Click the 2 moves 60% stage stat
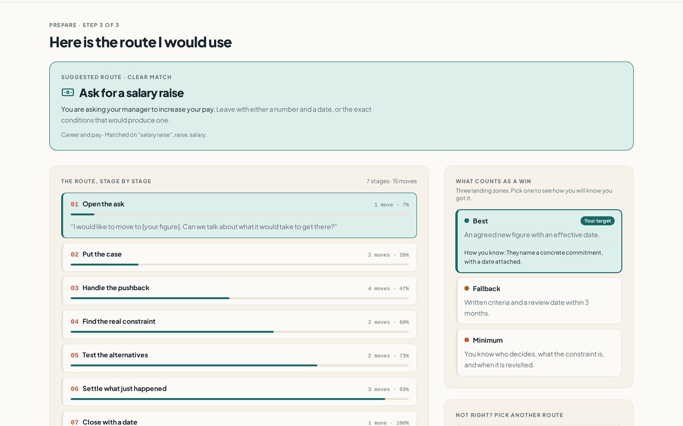The height and width of the screenshot is (426, 683). pos(388,322)
